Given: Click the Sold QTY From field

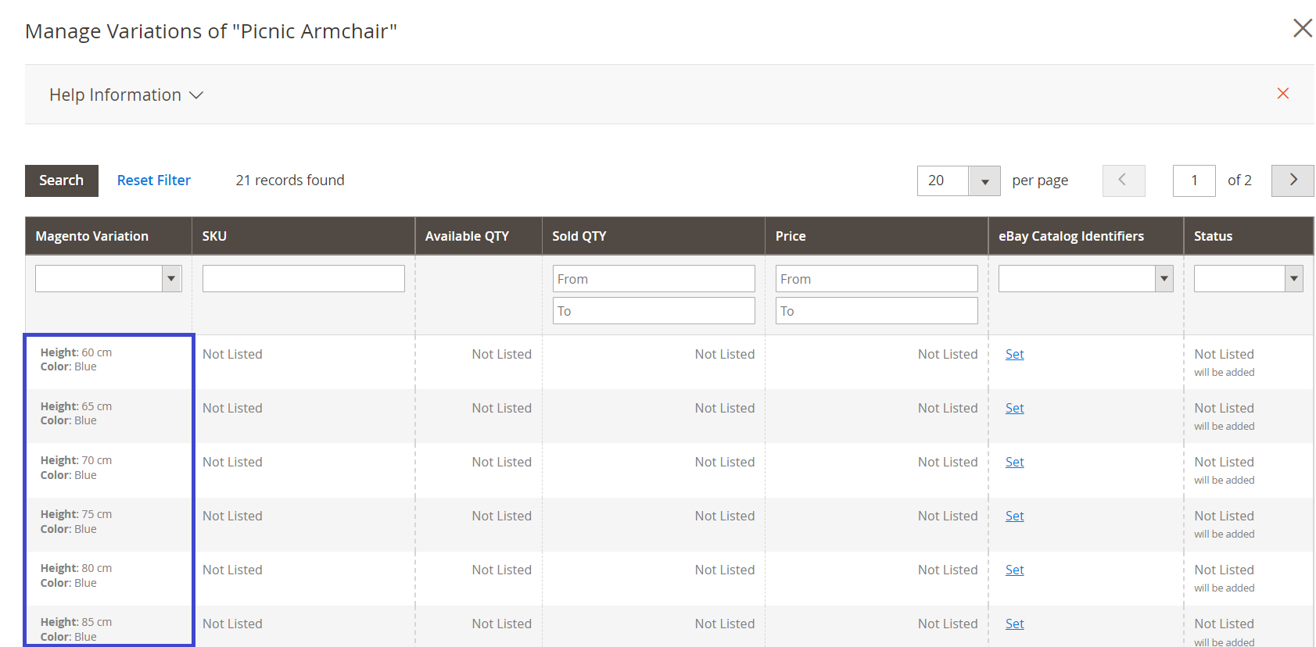Looking at the screenshot, I should (x=653, y=279).
